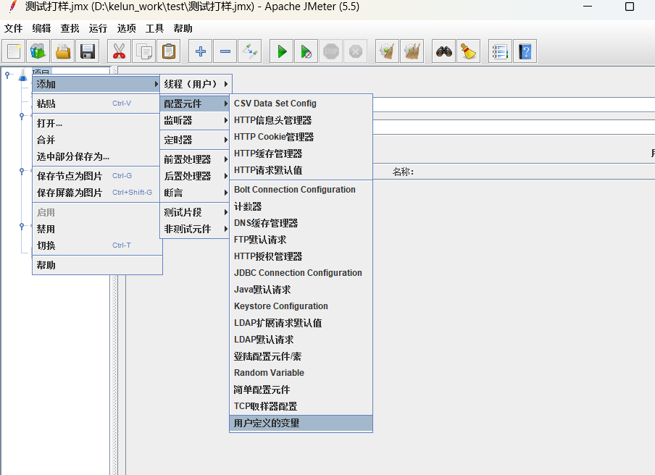Screen dimensions: 655x475
Task: Open the 查找 menu
Action: tap(70, 28)
